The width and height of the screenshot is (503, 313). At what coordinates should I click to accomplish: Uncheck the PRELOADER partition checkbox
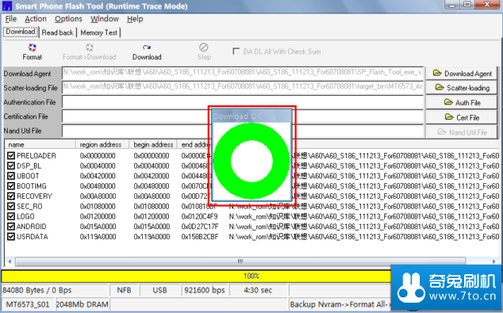click(x=11, y=155)
